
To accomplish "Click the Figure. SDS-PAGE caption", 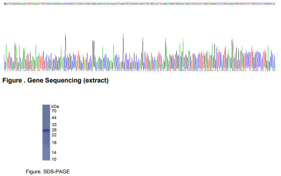I will [48, 172].
